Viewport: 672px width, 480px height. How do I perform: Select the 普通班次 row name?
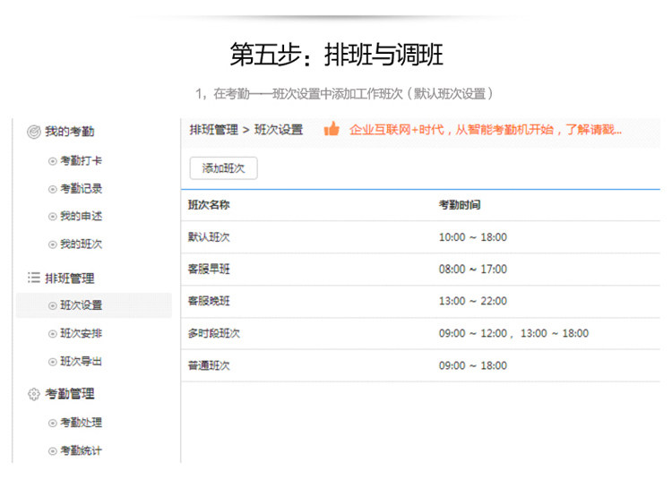(209, 365)
